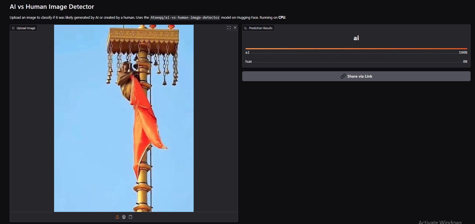
Task: Click the image icon beside Upload Image
Action: coord(13,28)
